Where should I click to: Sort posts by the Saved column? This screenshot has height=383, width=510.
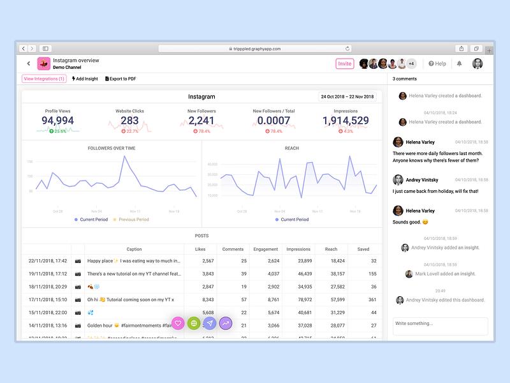363,249
